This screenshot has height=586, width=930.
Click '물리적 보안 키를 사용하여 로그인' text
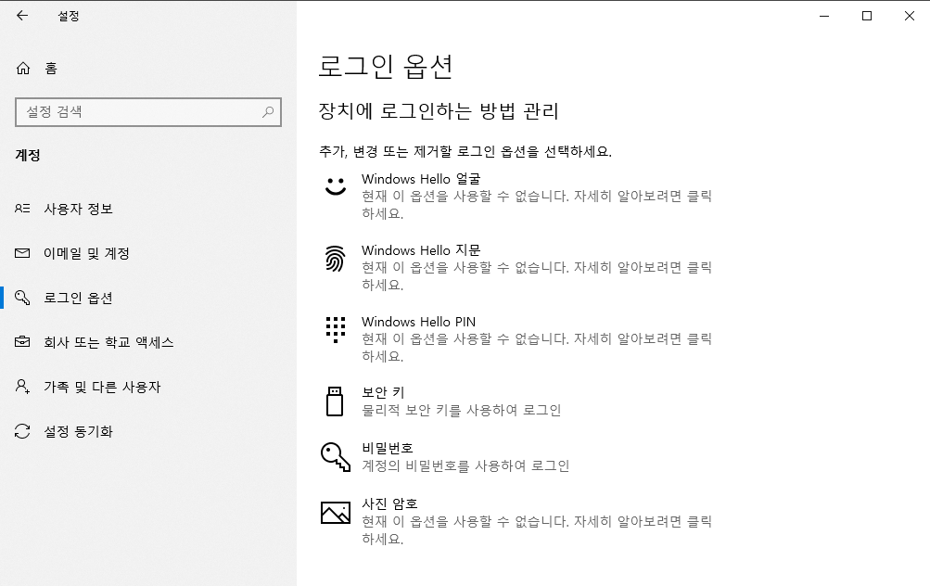(x=462, y=410)
